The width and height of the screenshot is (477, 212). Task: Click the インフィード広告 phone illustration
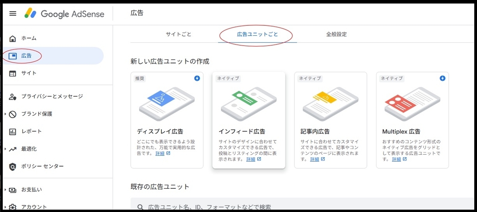[x=249, y=104]
